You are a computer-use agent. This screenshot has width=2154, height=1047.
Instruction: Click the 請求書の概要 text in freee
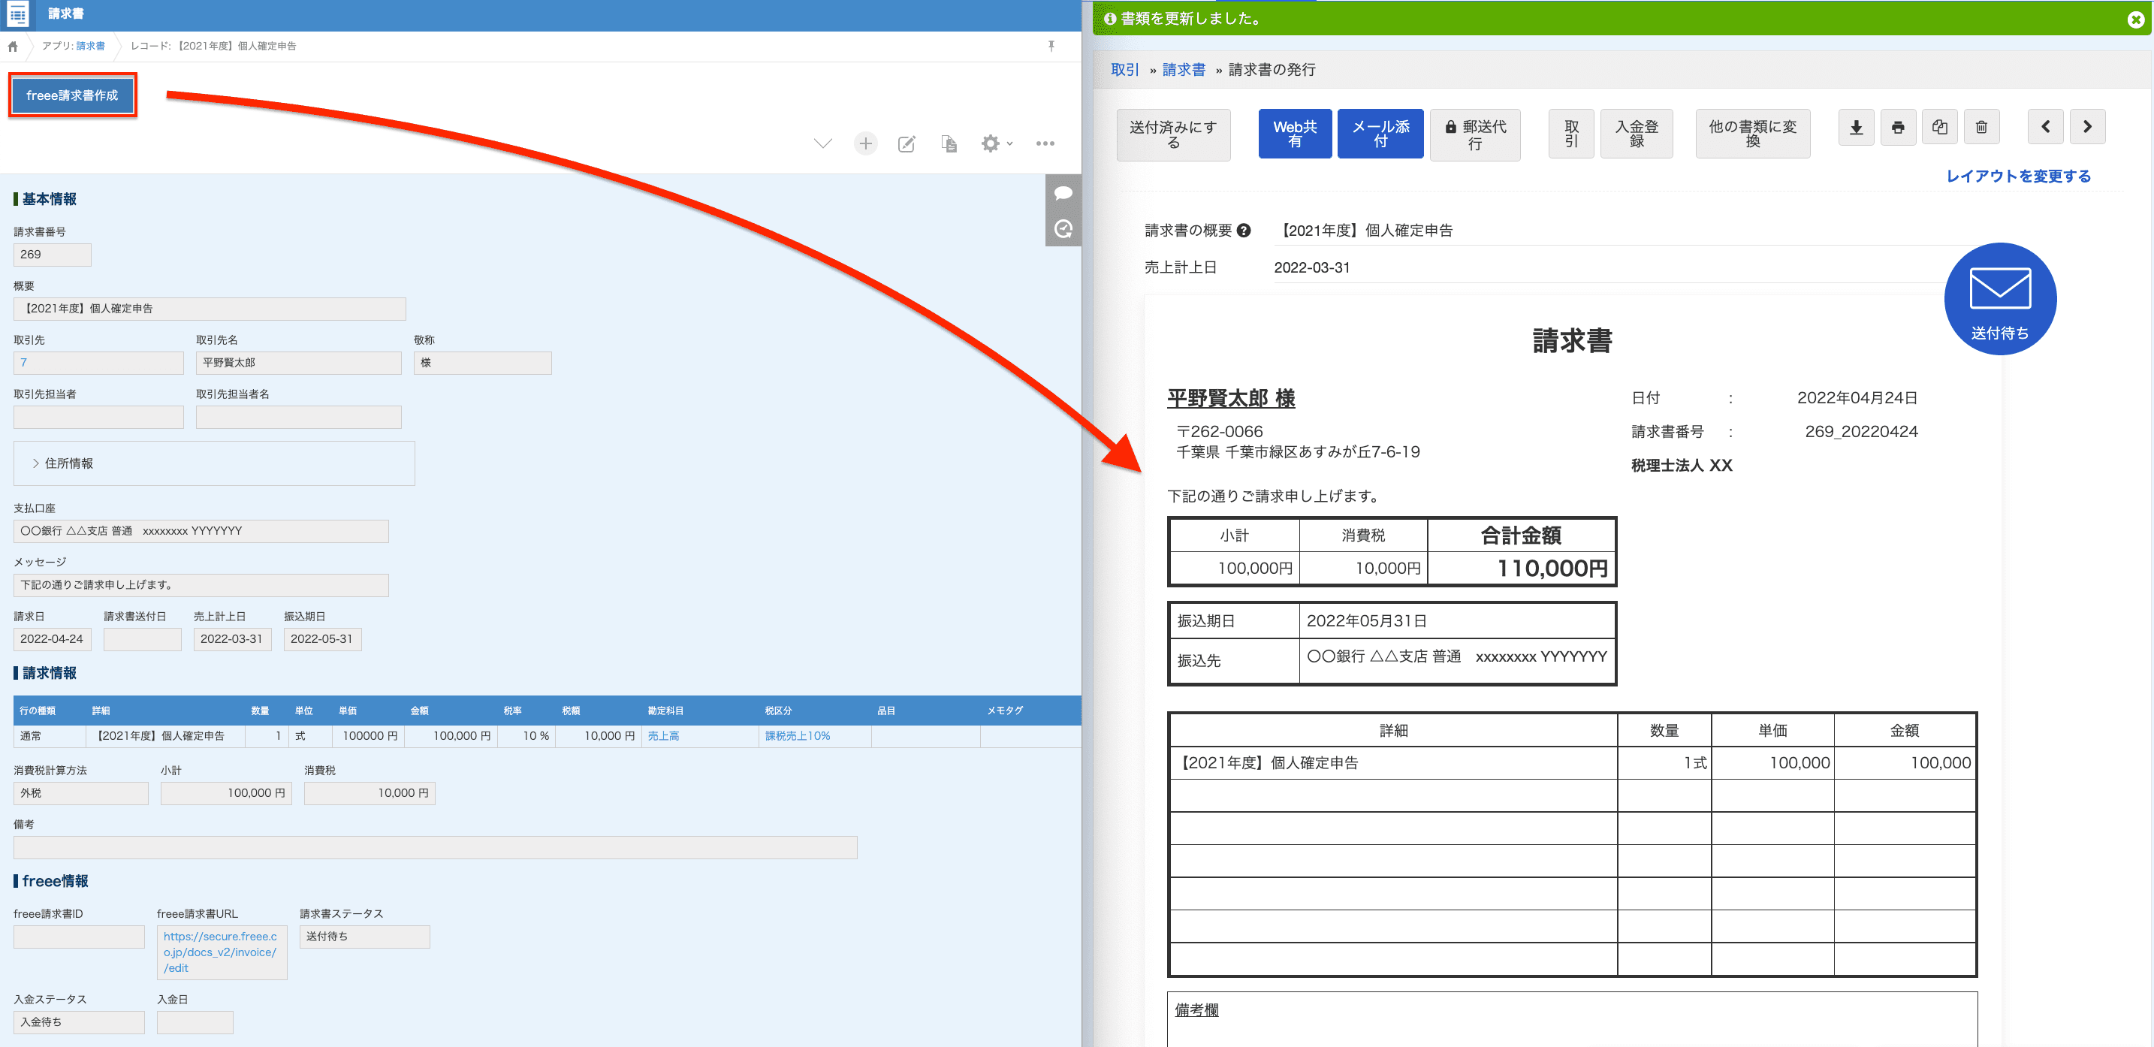(1367, 231)
